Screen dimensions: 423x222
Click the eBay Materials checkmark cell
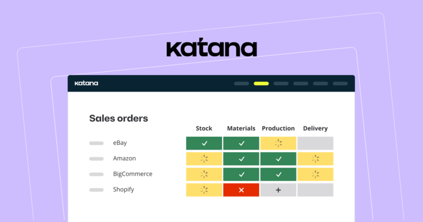click(x=241, y=143)
